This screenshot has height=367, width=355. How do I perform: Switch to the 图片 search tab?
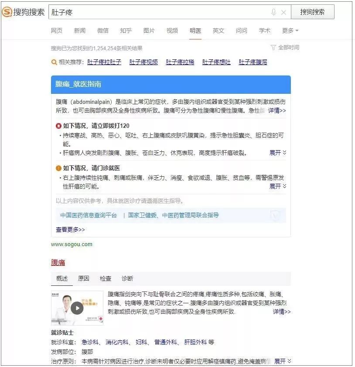point(149,31)
